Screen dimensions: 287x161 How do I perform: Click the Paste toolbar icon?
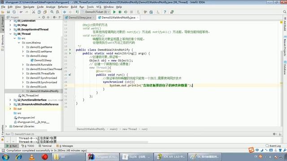pos(45,12)
